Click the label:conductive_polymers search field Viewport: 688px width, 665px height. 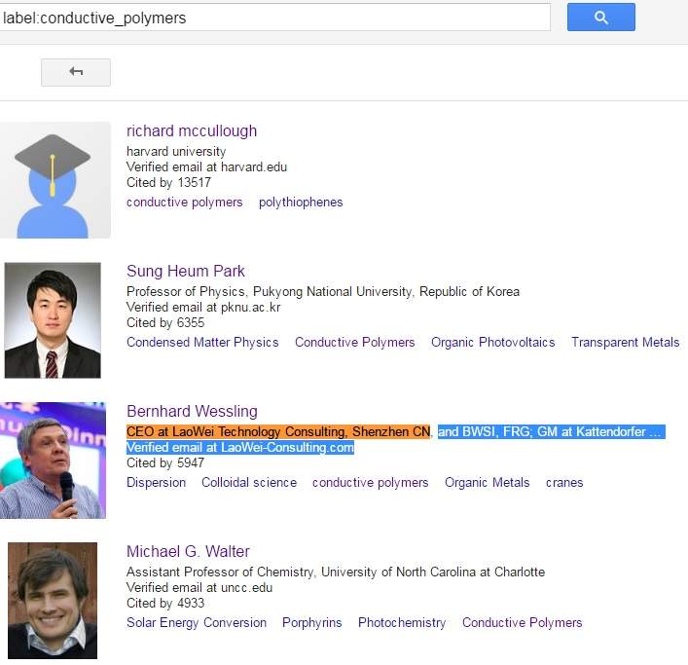coord(274,18)
